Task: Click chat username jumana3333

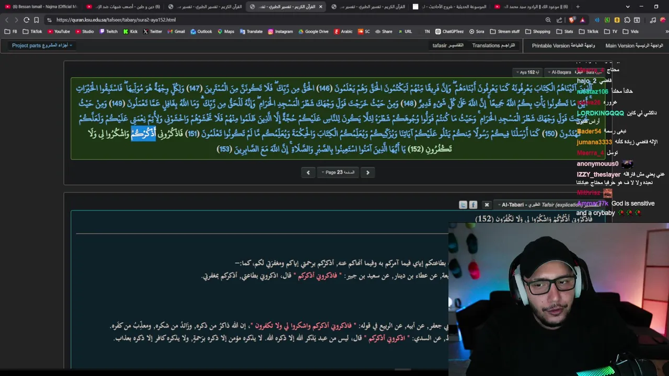Action: 594,142
